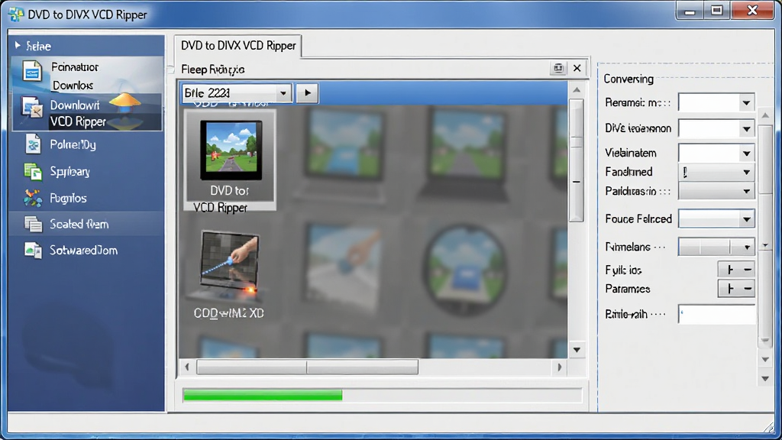Select the DVD to VCD Ripper thumbnail

229,160
